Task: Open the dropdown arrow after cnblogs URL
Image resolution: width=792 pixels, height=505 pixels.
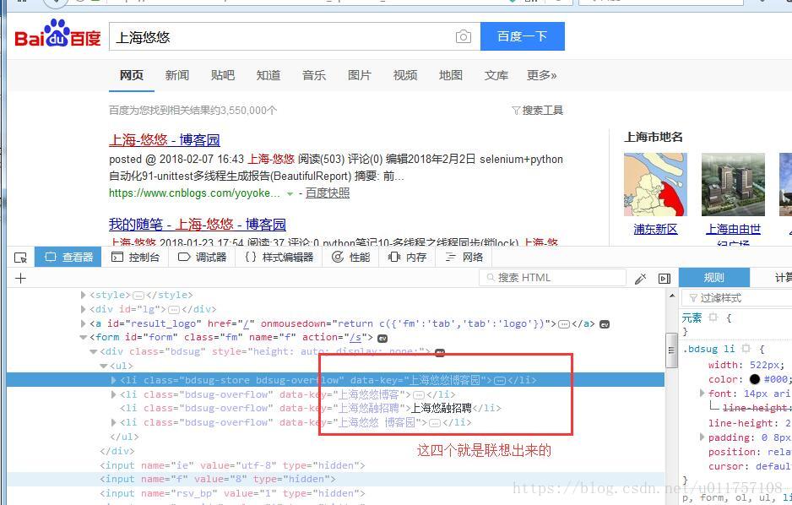Action: pyautogui.click(x=290, y=194)
